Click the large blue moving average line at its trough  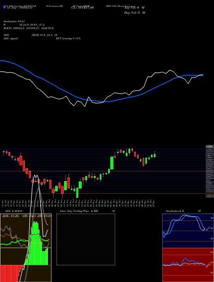(105, 102)
